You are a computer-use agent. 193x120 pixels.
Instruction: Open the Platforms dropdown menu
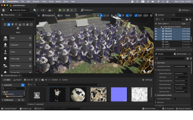(x=87, y=10)
